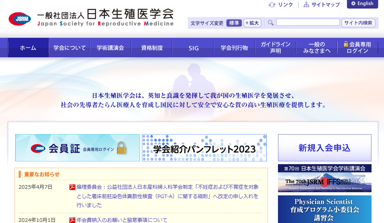Click the 文字サイズ変更 label
The image size is (384, 223).
(207, 23)
